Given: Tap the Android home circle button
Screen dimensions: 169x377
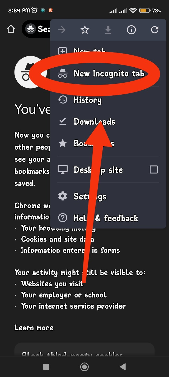Looking at the screenshot, I should pos(84,367).
